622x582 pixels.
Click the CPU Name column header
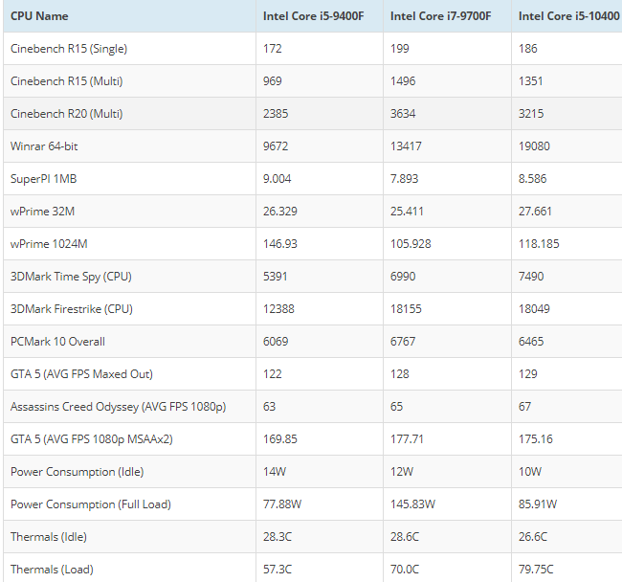pos(39,16)
